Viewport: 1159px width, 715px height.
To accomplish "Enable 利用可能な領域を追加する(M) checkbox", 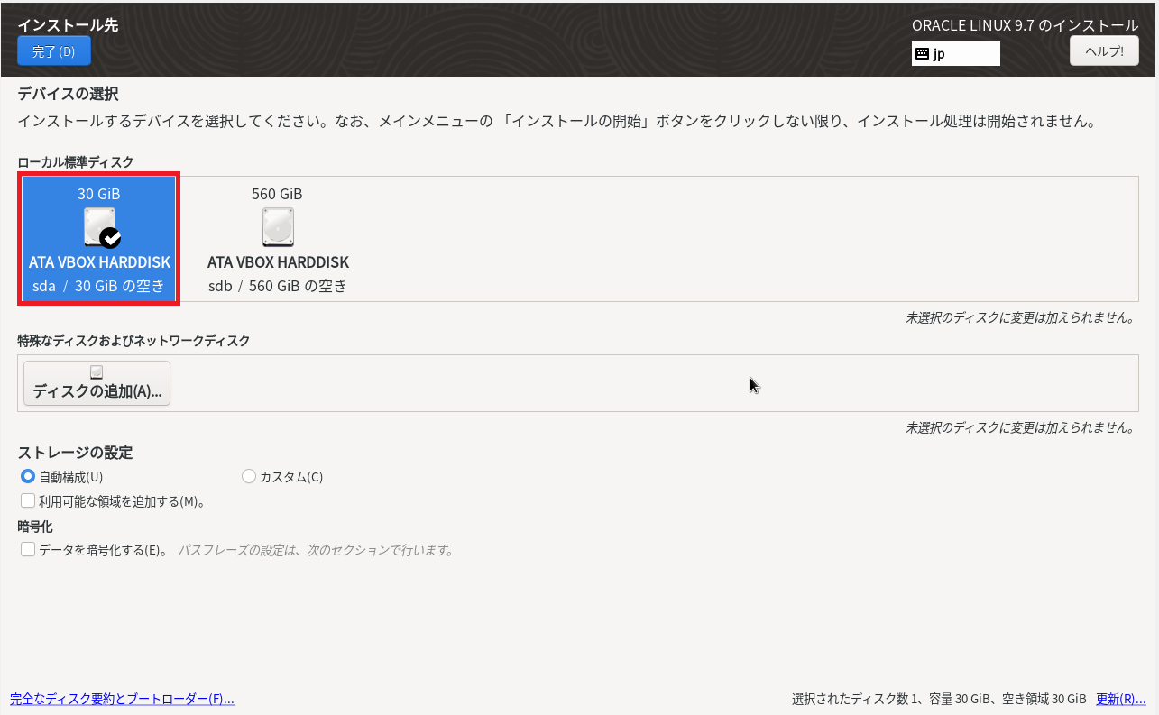I will click(x=28, y=500).
